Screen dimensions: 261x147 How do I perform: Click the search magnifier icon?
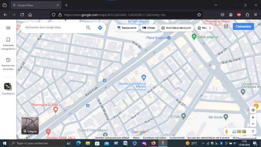[88, 28]
